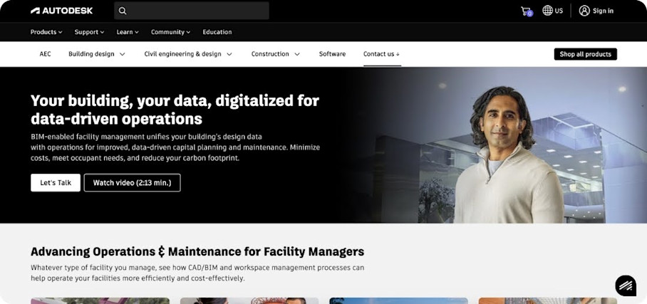Expand the Products menu

[x=46, y=32]
